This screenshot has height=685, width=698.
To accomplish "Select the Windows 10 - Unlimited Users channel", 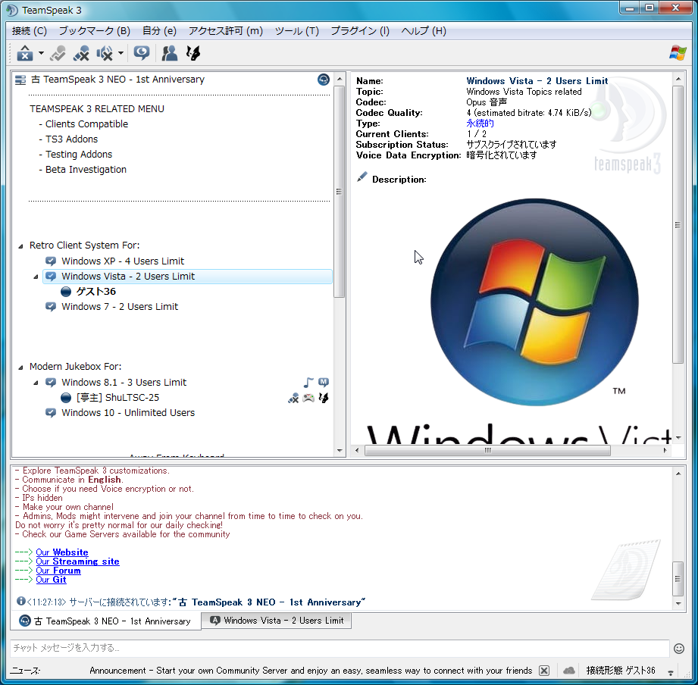I will coord(128,413).
